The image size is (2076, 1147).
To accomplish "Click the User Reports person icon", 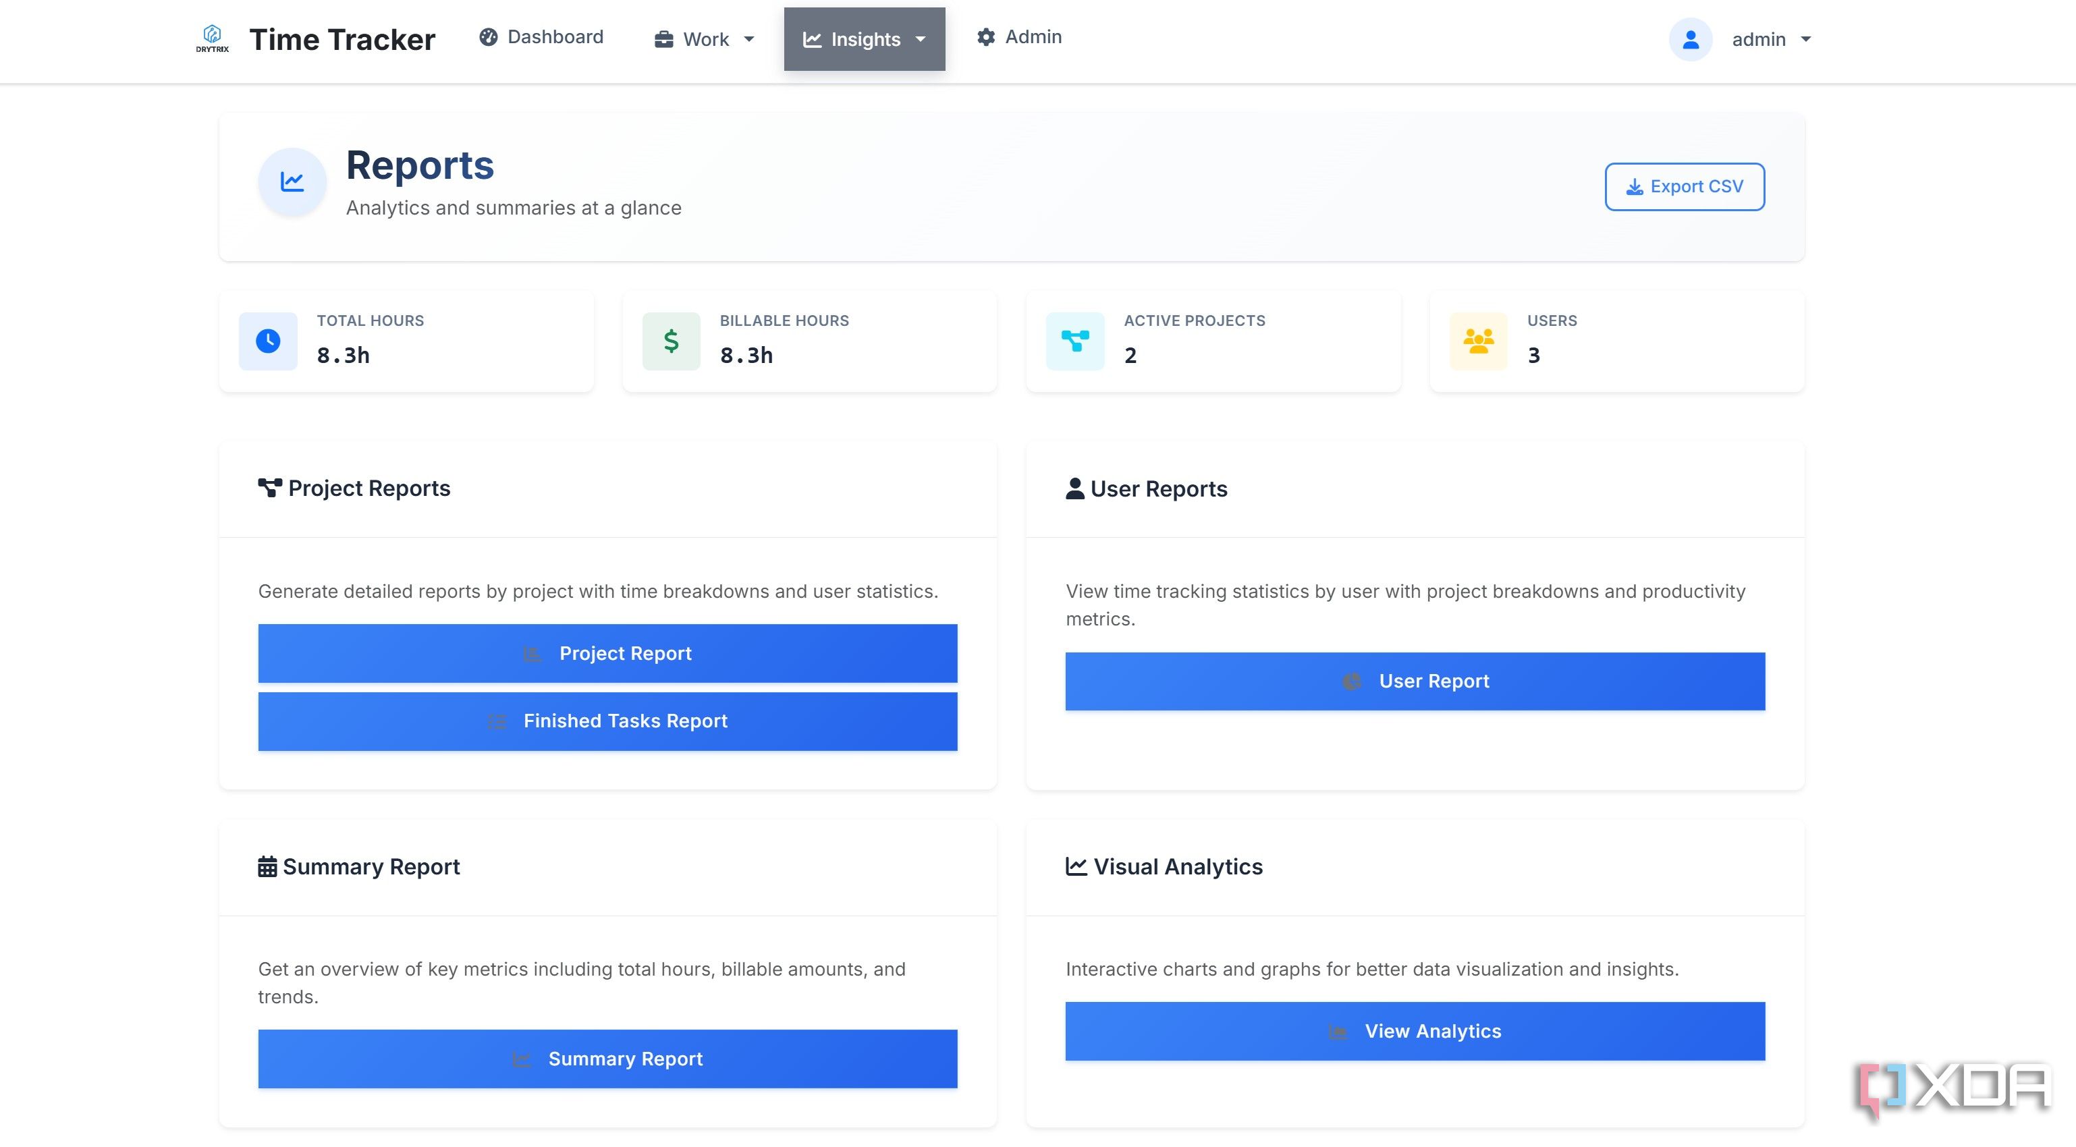I will tap(1075, 489).
